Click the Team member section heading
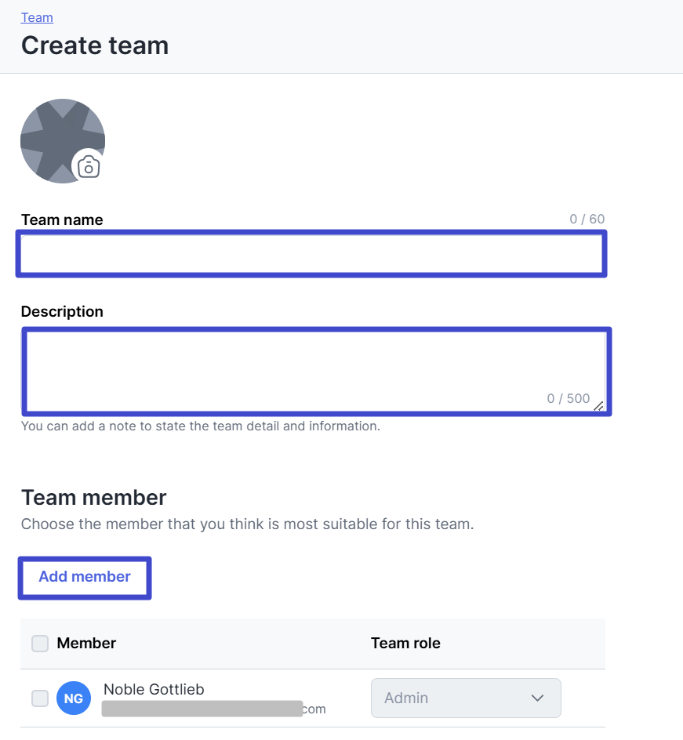 (x=94, y=498)
